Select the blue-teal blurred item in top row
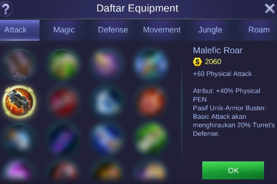The image size is (277, 184). point(151,64)
